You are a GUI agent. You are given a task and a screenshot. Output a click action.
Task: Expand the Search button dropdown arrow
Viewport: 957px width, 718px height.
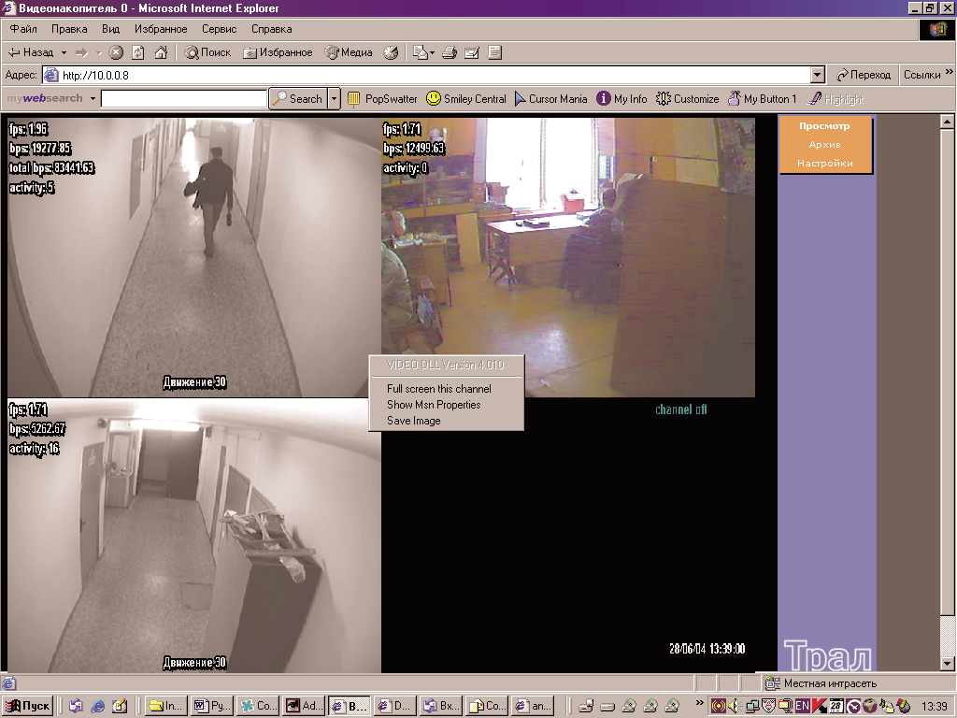pyautogui.click(x=334, y=99)
